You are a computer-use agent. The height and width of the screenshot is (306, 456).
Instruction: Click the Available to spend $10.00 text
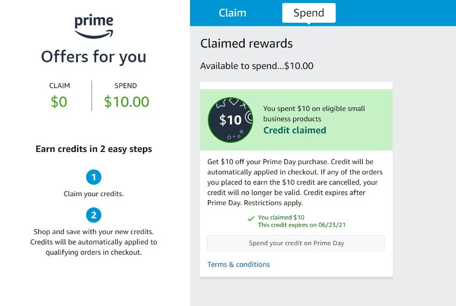[257, 66]
